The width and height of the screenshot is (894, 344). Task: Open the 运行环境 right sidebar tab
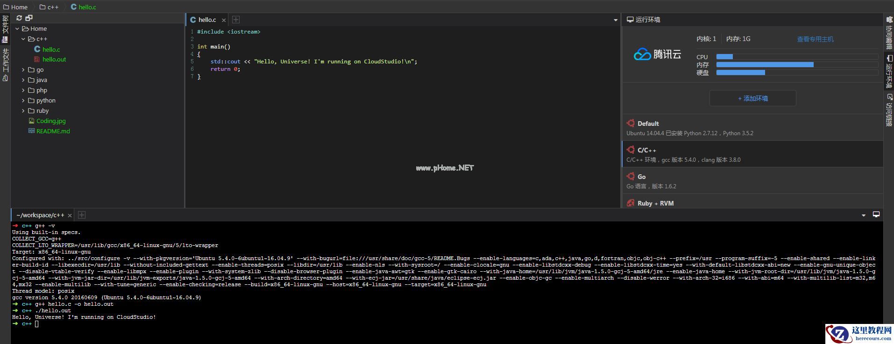(889, 72)
